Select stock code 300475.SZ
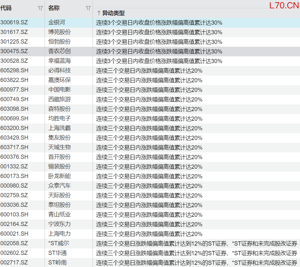Viewport: 300px width, 267px height. 14,51
